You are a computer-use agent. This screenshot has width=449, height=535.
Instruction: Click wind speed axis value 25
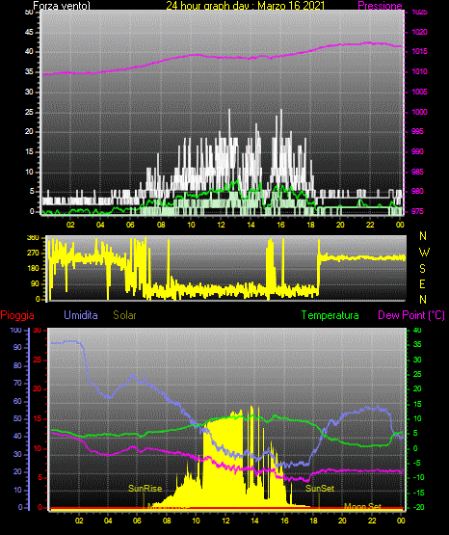click(x=29, y=112)
